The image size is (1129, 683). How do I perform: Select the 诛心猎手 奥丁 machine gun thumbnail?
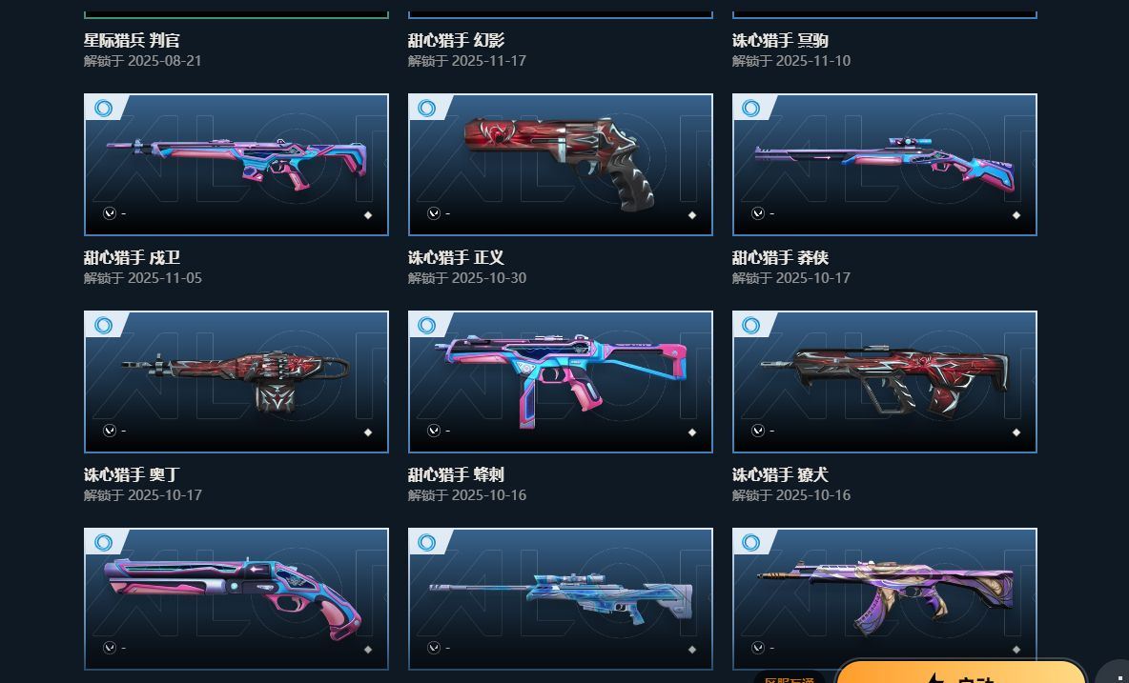tap(236, 382)
